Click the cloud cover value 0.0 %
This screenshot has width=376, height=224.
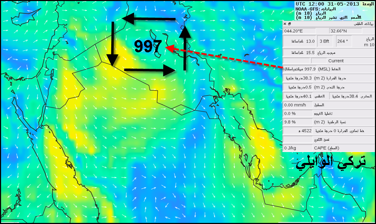(x=298, y=113)
